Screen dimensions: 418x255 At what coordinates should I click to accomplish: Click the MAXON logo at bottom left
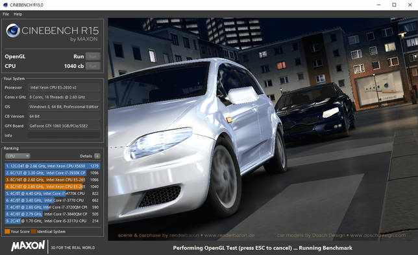pos(28,246)
